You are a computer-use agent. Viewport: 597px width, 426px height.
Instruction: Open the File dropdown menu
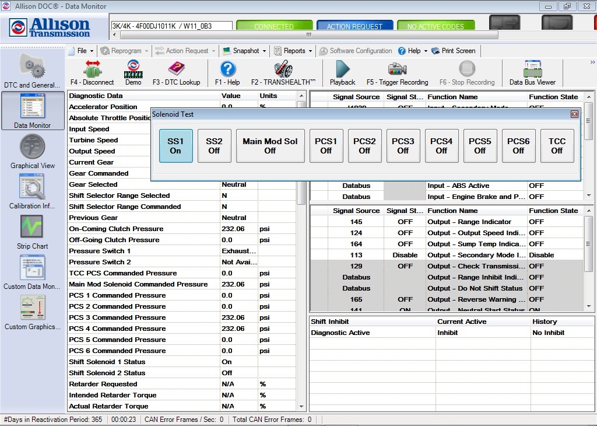pos(81,51)
